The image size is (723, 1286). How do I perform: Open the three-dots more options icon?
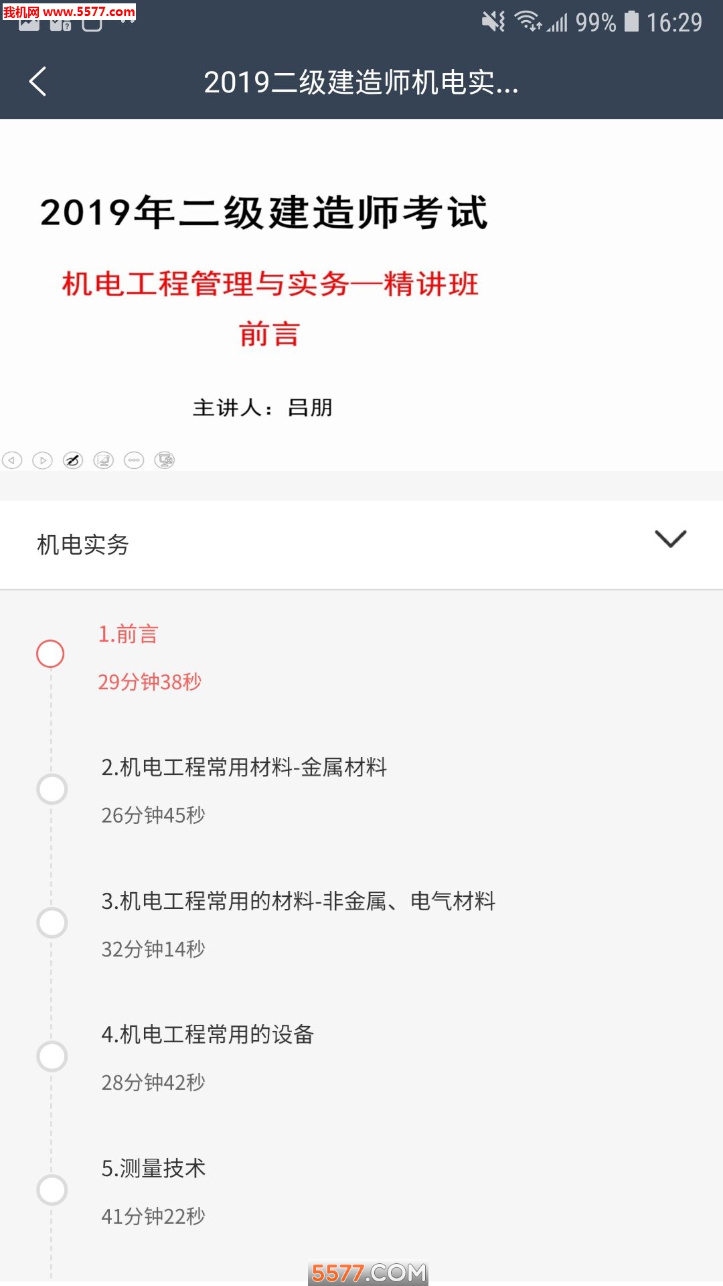134,460
